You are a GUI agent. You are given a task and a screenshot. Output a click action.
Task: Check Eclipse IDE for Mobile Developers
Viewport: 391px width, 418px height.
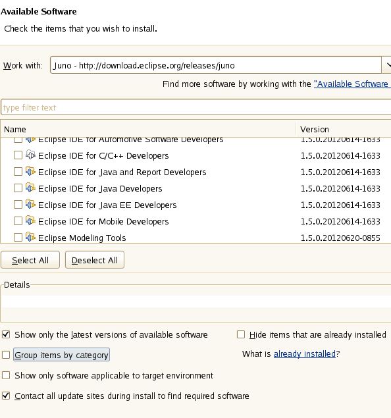18,221
